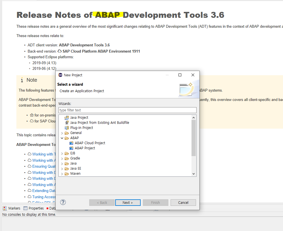Expand the General wizard category
Screen dimensions: 283x231
point(62,133)
